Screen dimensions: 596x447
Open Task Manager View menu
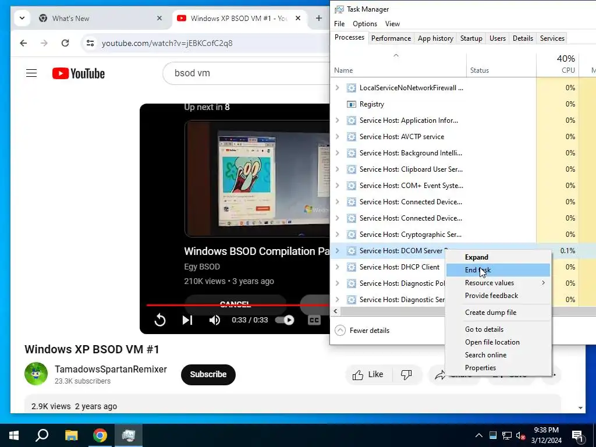(392, 23)
